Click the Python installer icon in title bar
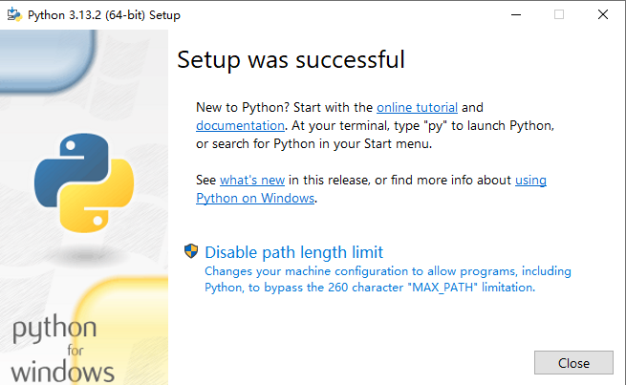 coord(14,15)
